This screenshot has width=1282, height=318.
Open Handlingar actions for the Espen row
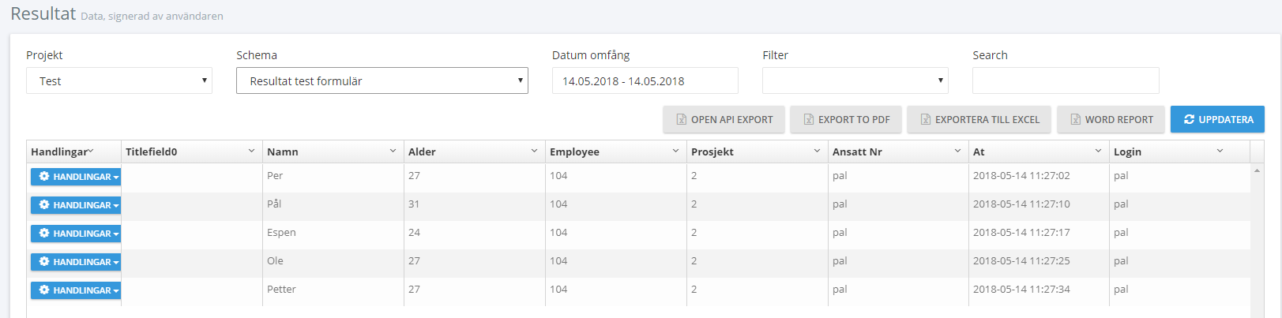(x=76, y=234)
